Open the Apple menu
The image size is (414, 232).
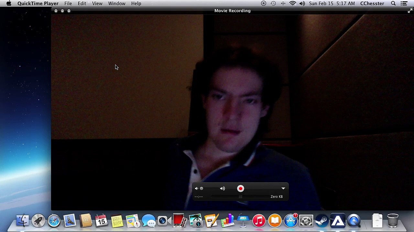(9, 4)
